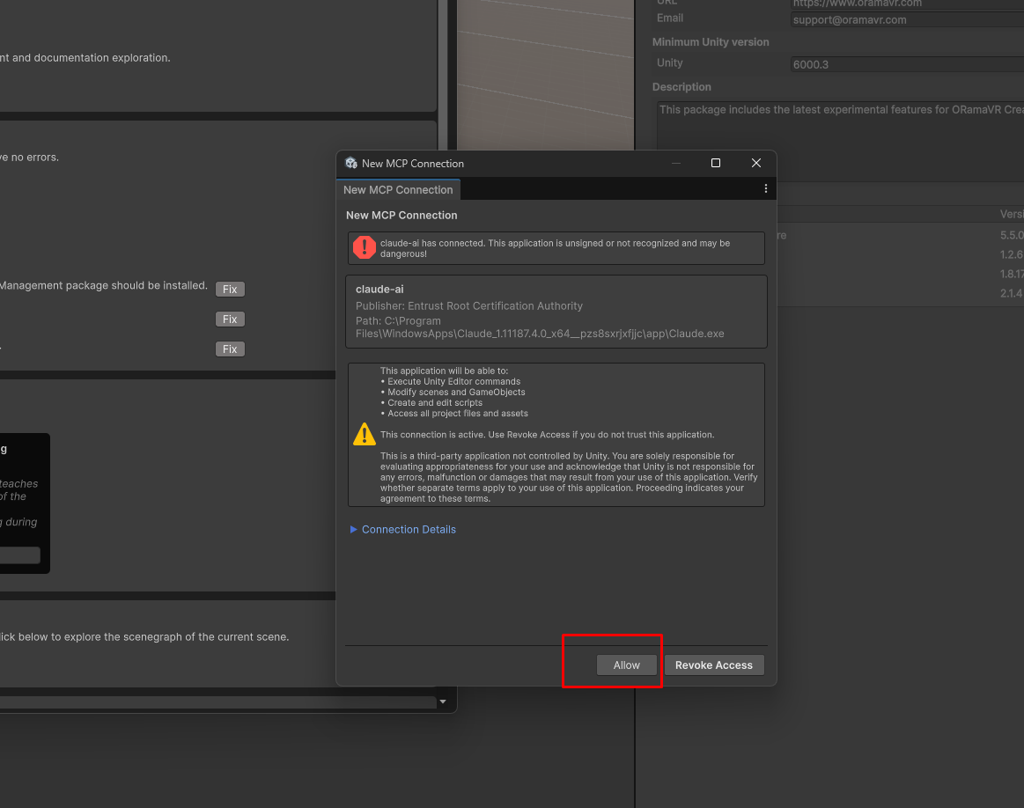
Task: Click Fix for Management package requirement
Action: 230,289
